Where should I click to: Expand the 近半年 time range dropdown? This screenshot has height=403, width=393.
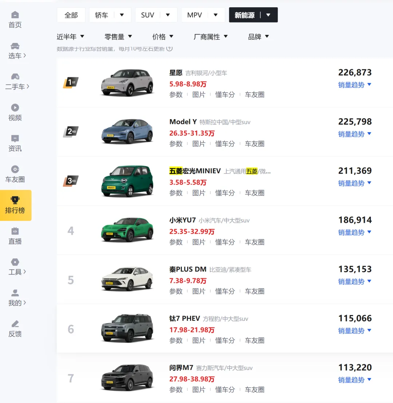tap(71, 37)
